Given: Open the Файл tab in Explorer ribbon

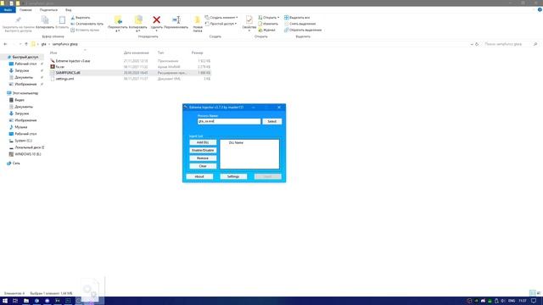Looking at the screenshot, I should point(8,10).
